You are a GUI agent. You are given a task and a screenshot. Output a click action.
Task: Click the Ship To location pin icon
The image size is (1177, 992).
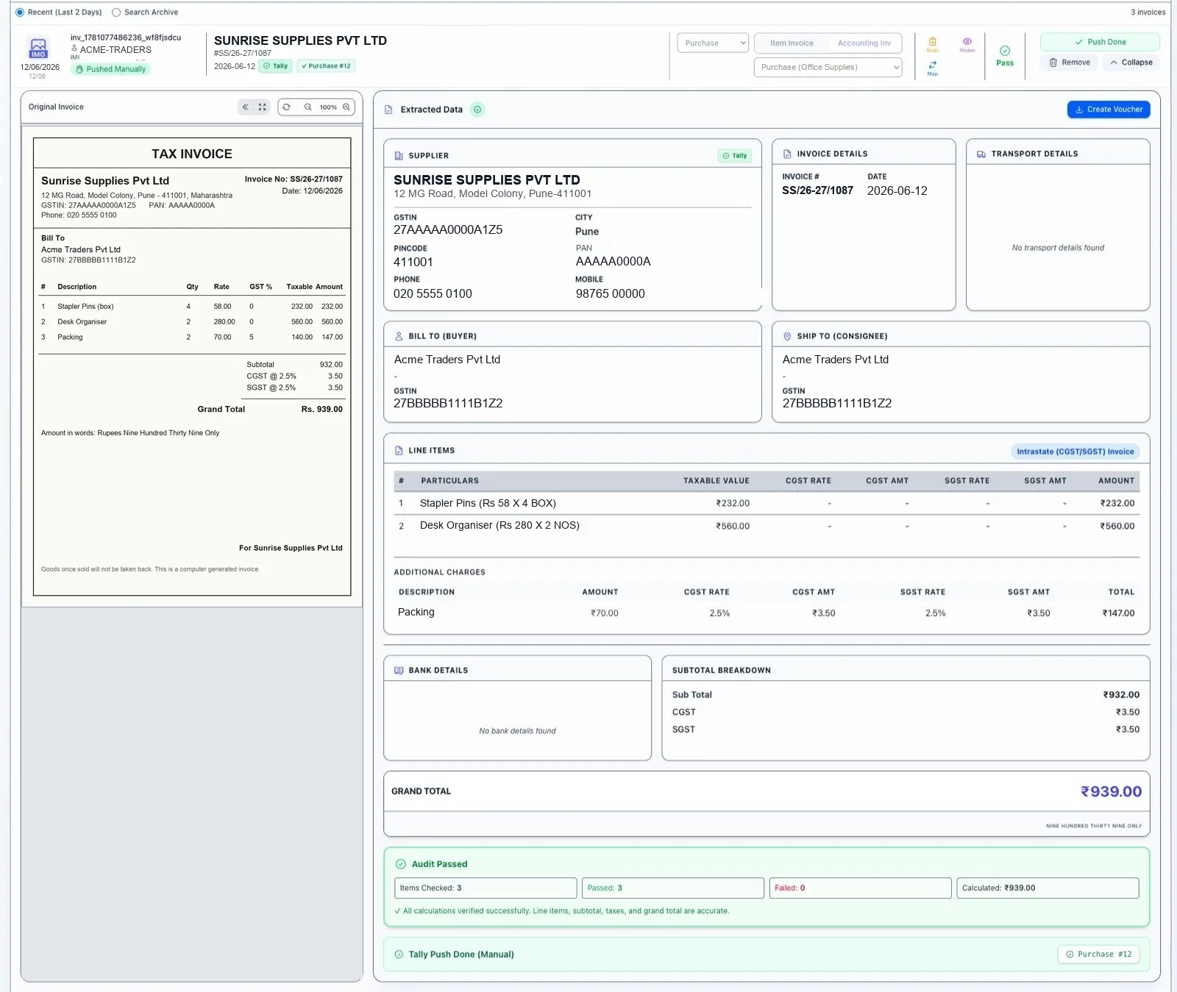787,336
